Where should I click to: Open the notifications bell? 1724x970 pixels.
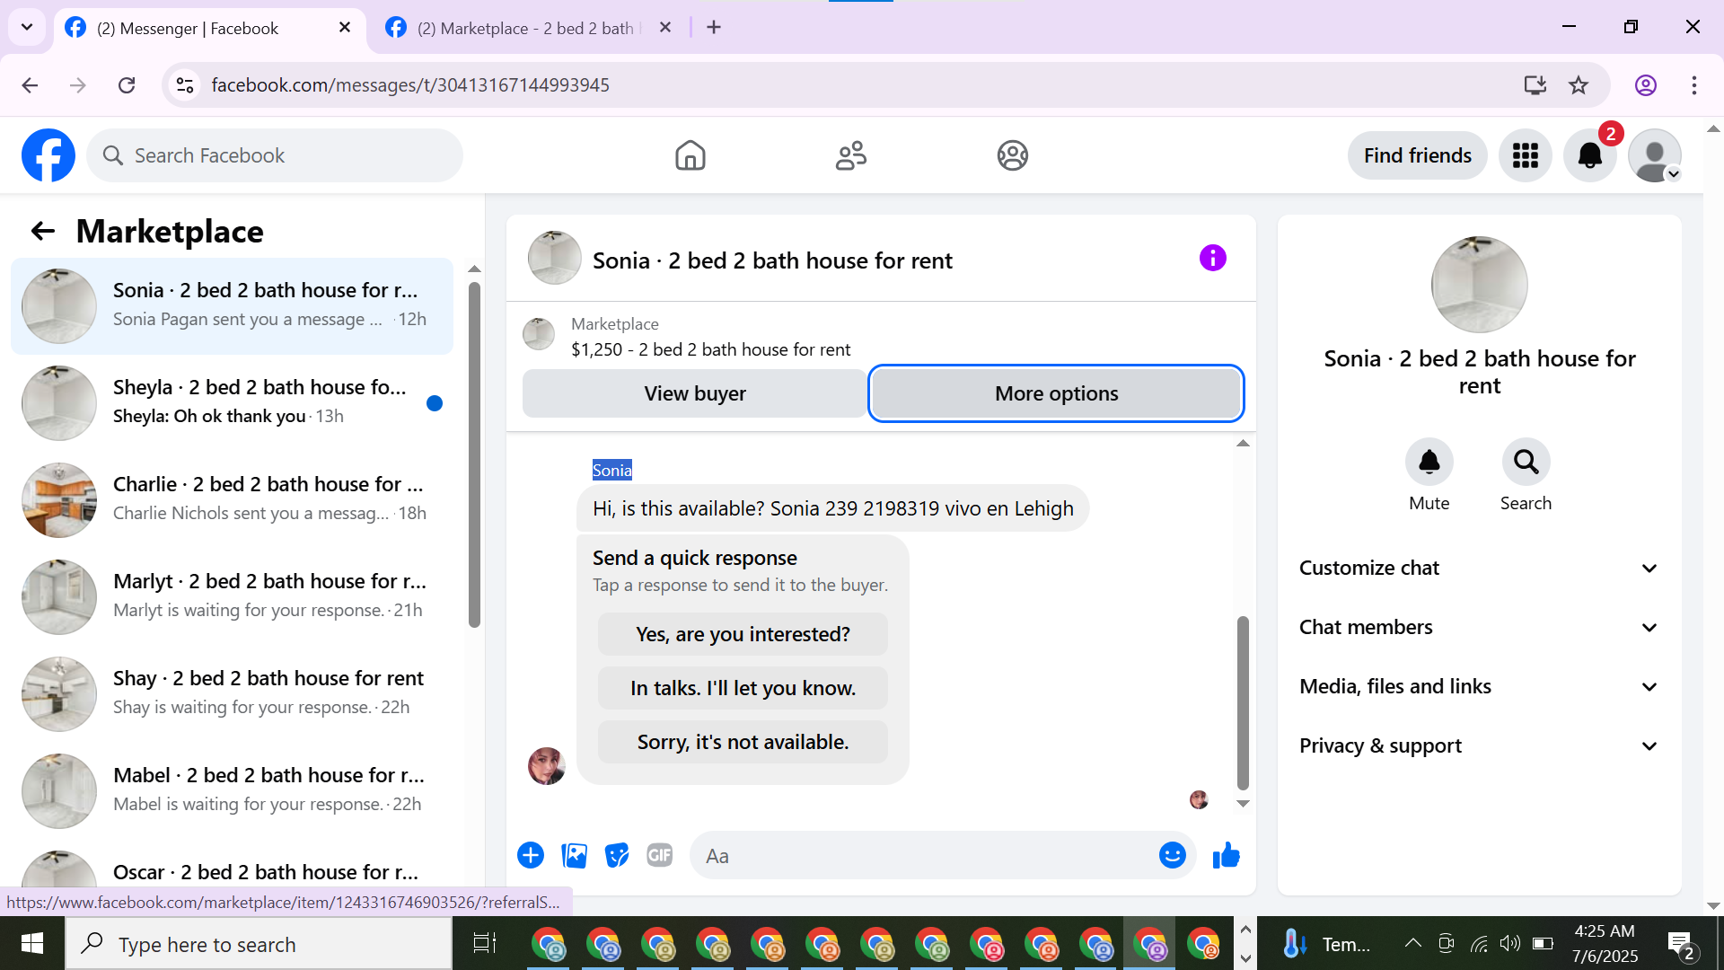1590,155
